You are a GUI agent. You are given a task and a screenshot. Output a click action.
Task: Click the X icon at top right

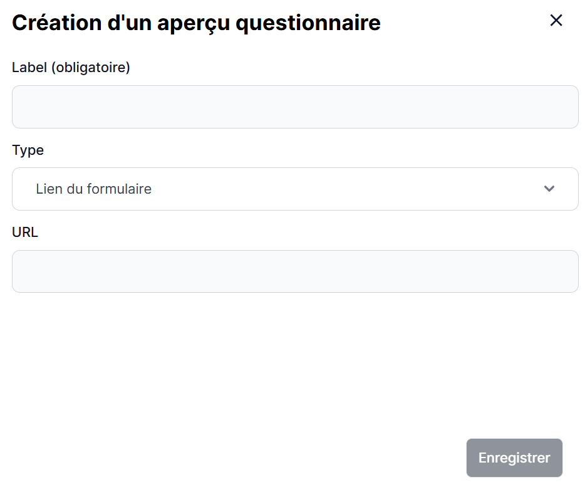click(556, 21)
